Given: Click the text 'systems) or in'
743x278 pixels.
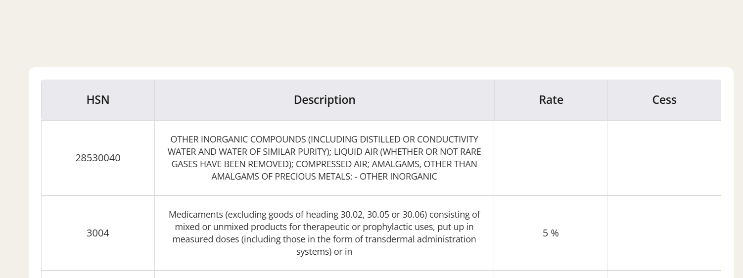Looking at the screenshot, I should coord(325,252).
